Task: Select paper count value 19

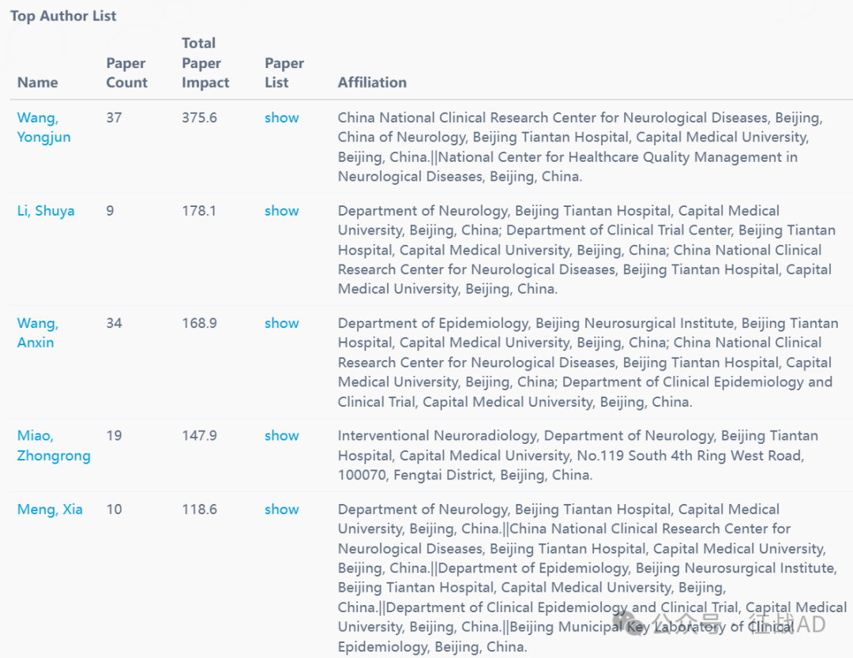Action: tap(114, 435)
